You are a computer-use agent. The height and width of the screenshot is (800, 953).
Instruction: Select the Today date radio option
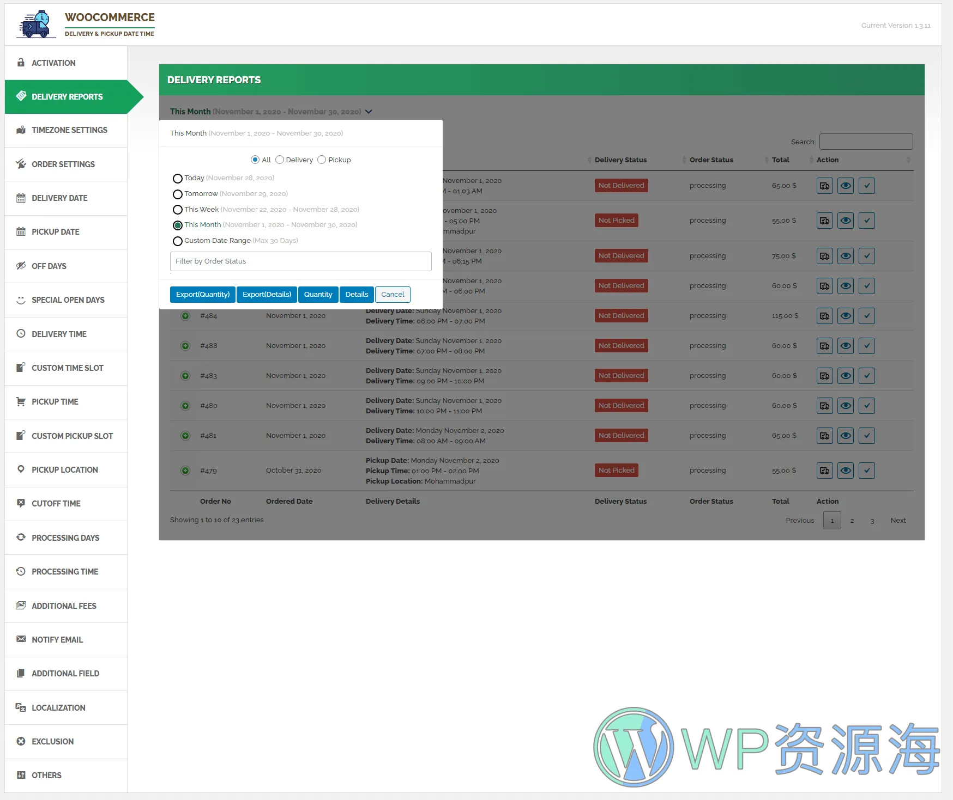tap(178, 179)
